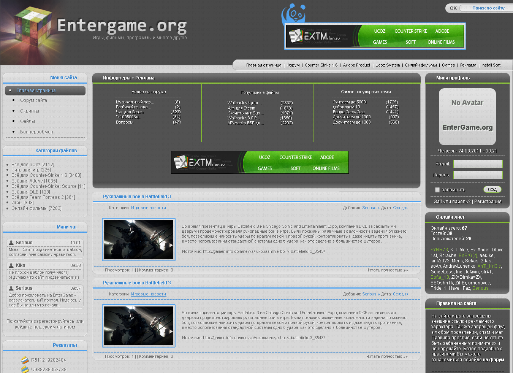Click the U988239352738 wallet icon
Image resolution: width=513 pixels, height=373 pixels.
point(25,369)
